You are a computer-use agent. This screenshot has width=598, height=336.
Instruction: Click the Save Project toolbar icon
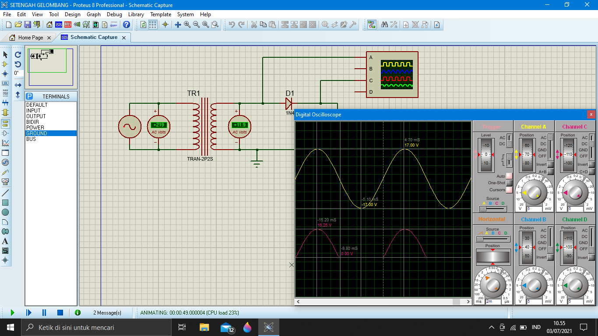27,24
